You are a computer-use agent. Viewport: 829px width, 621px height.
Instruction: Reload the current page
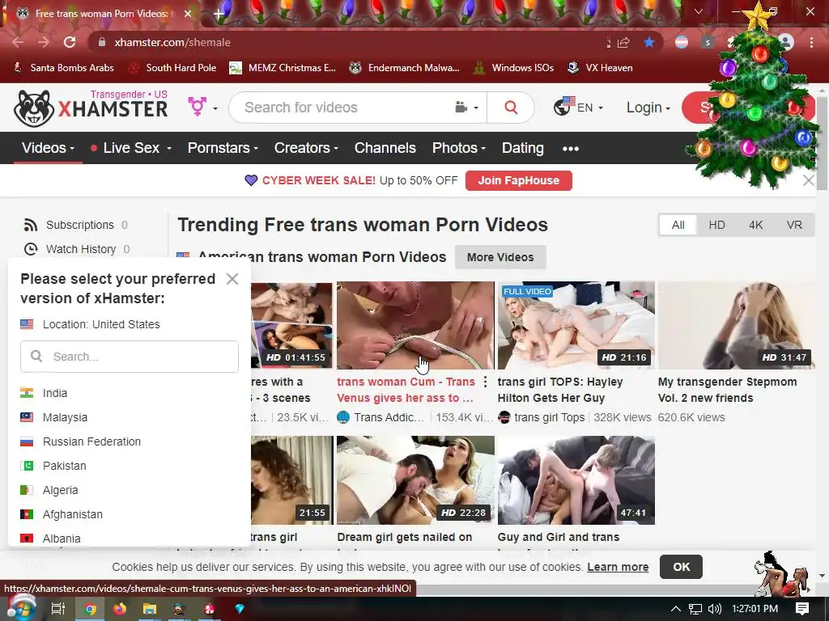[70, 42]
